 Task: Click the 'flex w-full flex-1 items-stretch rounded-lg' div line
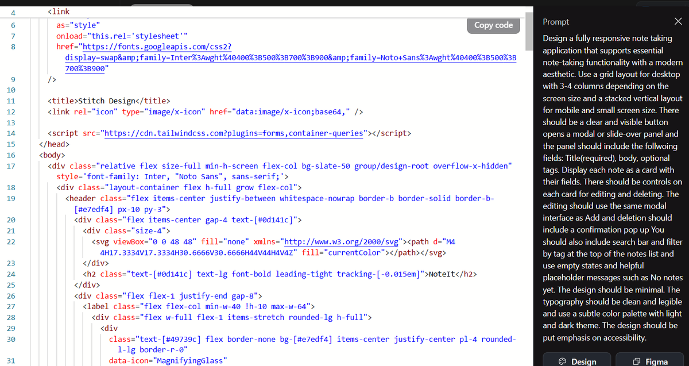coord(232,317)
